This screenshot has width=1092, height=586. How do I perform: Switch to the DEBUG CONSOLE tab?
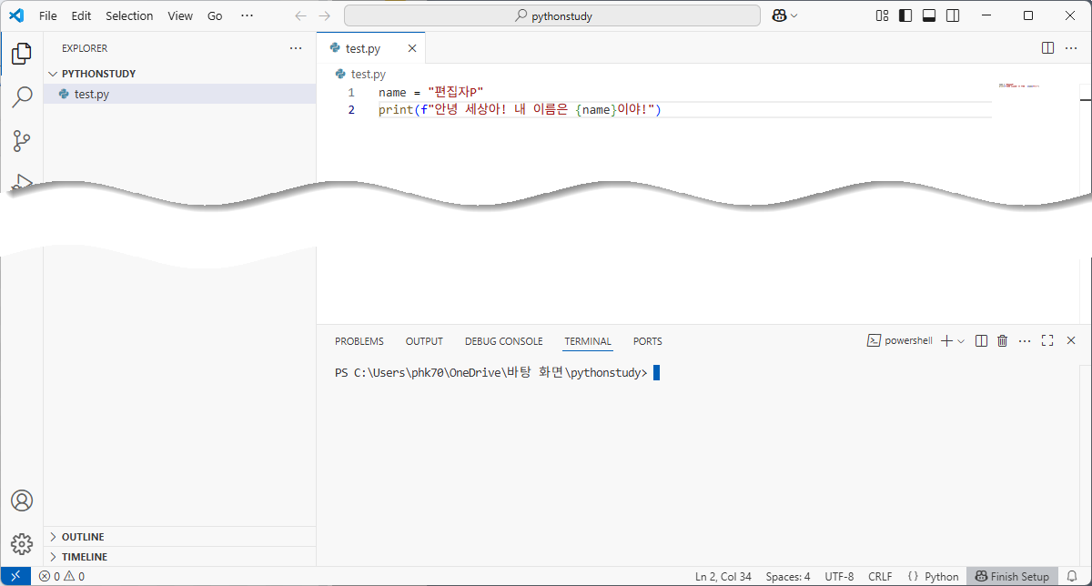[503, 341]
